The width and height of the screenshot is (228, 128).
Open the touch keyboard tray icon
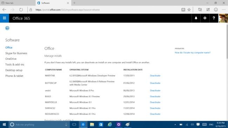204,124
